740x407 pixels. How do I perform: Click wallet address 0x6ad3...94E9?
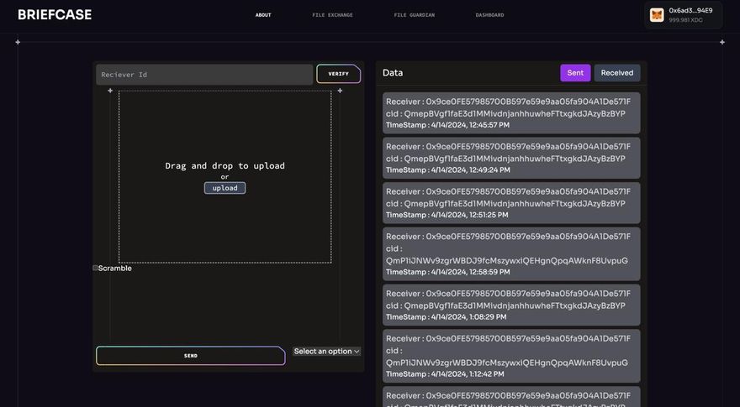click(690, 10)
